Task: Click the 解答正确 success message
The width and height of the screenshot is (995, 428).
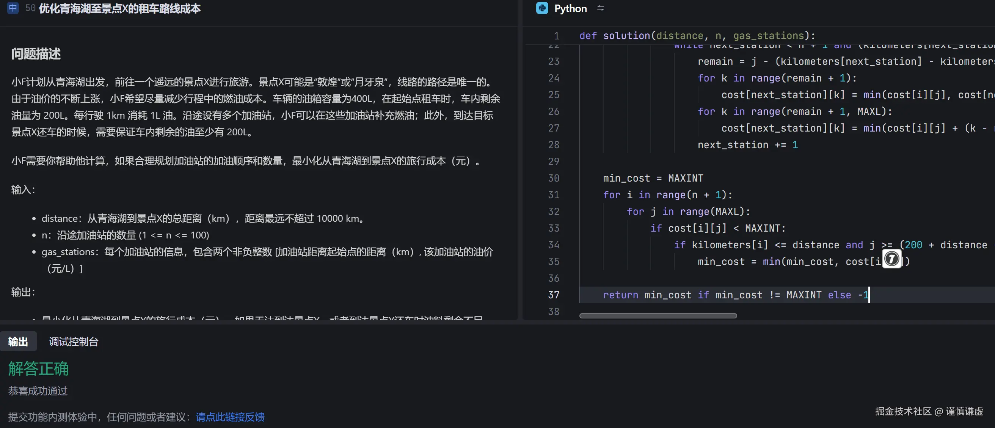Action: [x=38, y=369]
